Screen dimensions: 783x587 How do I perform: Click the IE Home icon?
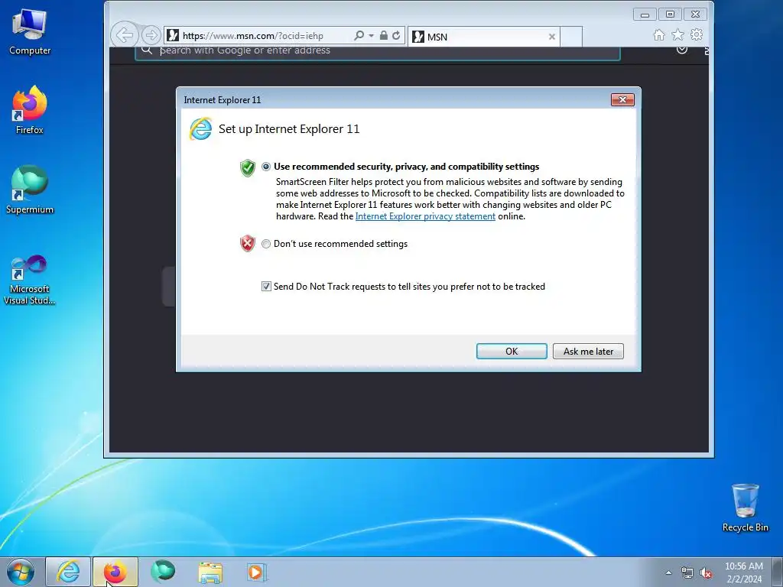pos(659,34)
